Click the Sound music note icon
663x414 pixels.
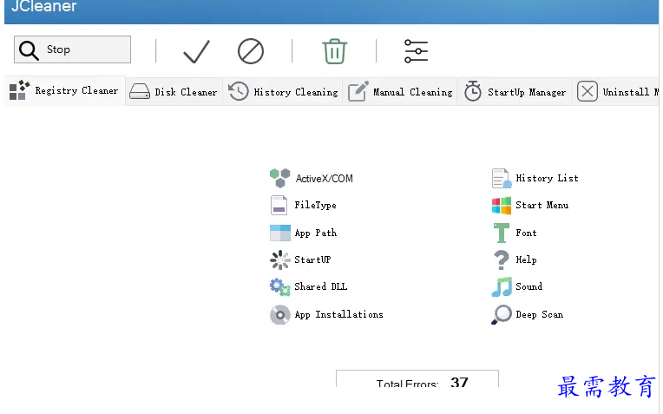pos(502,287)
